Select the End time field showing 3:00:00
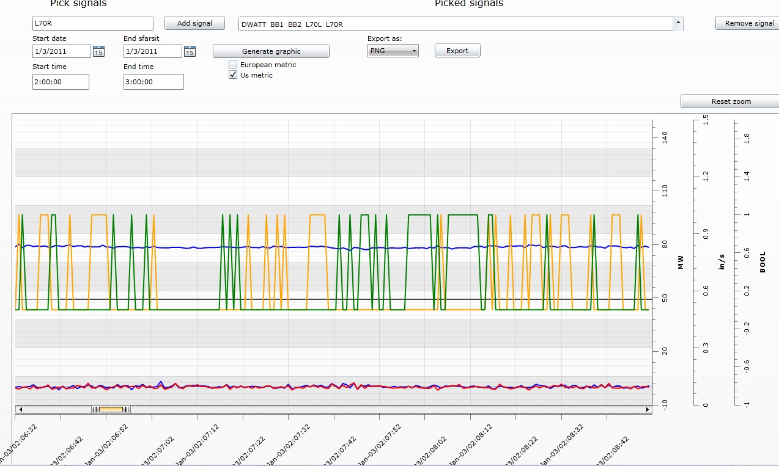Viewport: 779px width, 466px height. (x=153, y=82)
